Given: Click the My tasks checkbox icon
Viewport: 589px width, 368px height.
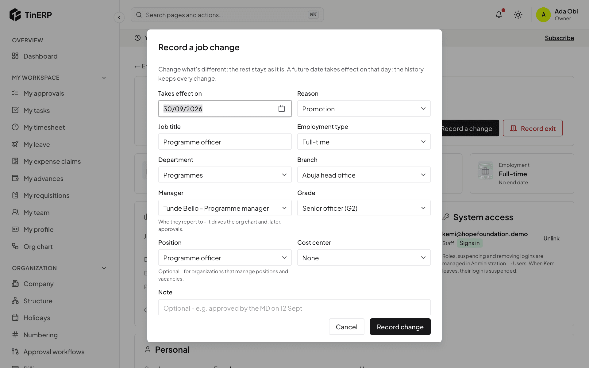Looking at the screenshot, I should 15,110.
